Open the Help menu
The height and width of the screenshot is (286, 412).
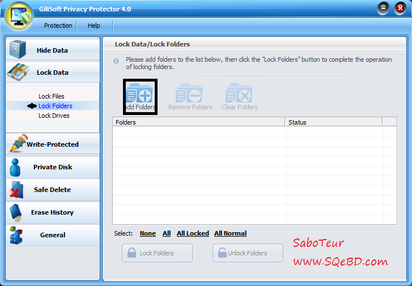tap(94, 25)
